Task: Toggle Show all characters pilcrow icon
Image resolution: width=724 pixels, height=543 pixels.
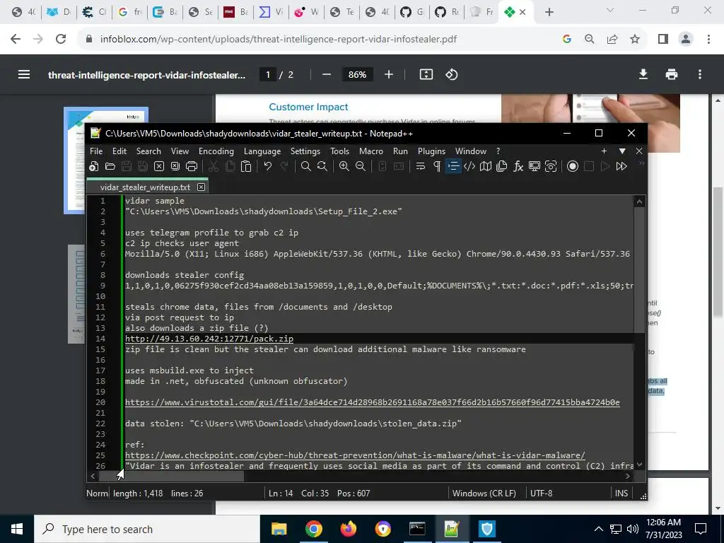Action: point(437,166)
